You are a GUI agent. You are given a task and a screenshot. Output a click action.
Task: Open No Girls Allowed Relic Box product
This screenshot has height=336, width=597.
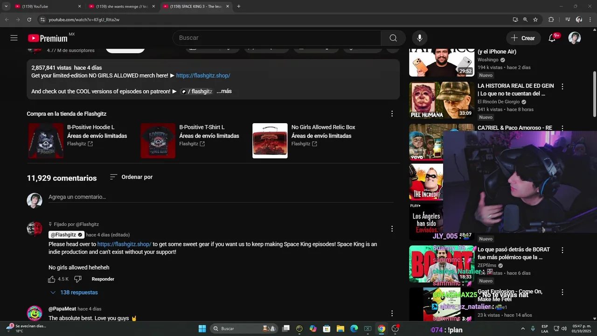[323, 127]
